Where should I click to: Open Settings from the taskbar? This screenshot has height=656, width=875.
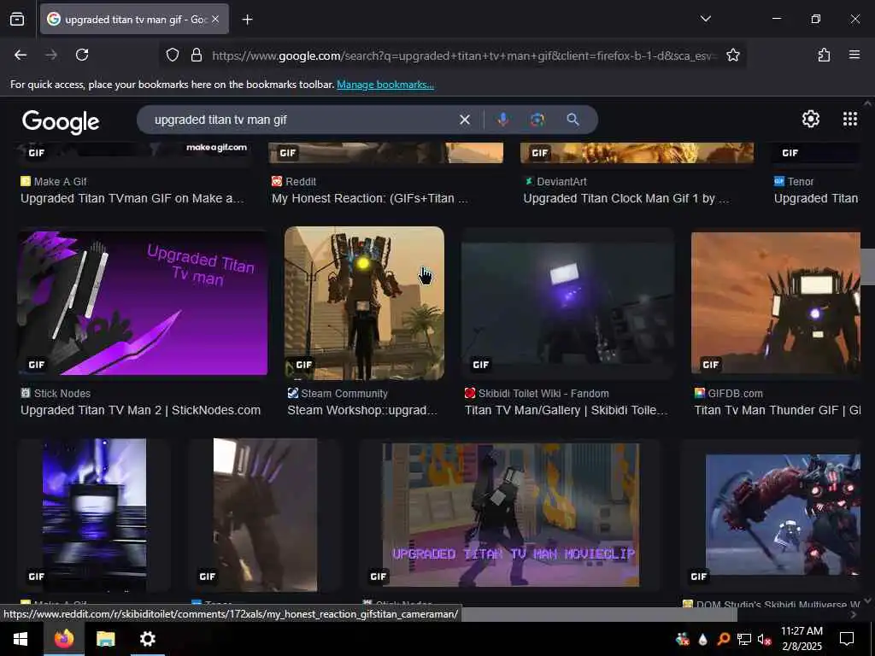147,639
